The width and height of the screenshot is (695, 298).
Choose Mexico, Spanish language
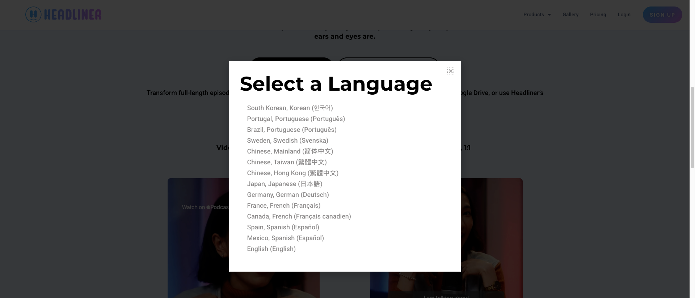(x=286, y=238)
